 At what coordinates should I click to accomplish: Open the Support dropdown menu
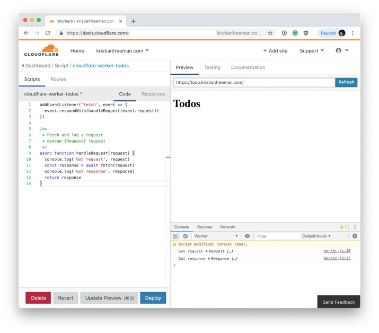(x=312, y=51)
